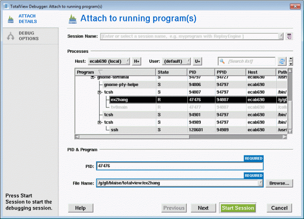Sort by the Program column header
This screenshot has width=304, height=219.
[115, 72]
